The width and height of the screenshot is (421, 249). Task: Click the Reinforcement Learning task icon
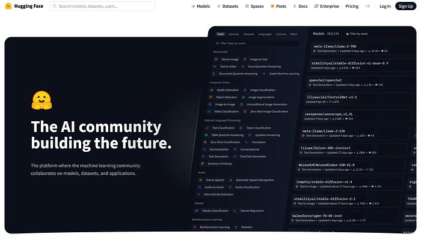(195, 227)
